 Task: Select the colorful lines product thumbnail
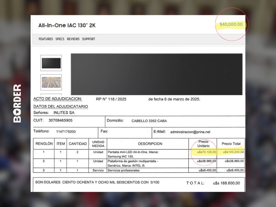pyautogui.click(x=51, y=82)
